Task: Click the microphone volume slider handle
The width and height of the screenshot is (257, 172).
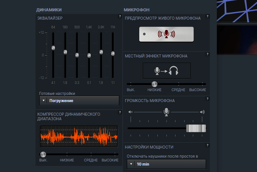Action: 196,129
